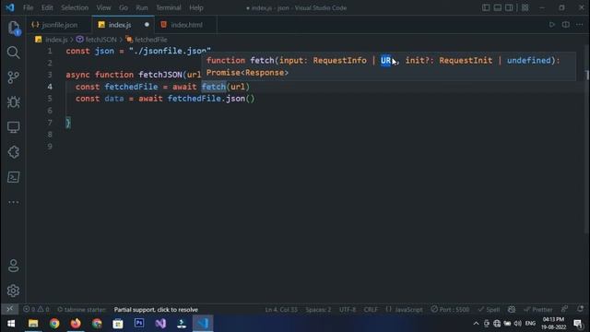The image size is (590, 332).
Task: Open the Search view in the activity bar
Action: click(13, 53)
